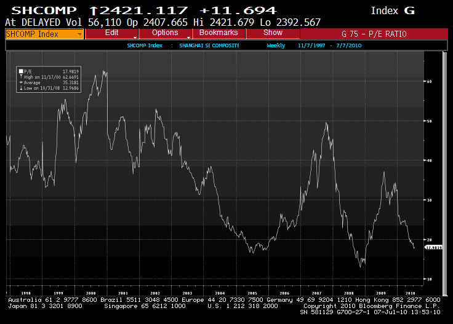Click the SHCOMP ticker in the top line

44,10
